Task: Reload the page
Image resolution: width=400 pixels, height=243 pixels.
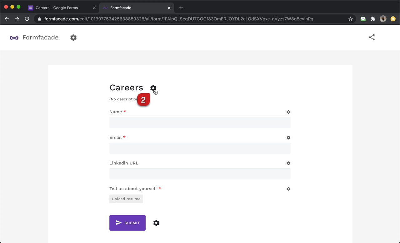Action: pos(27,19)
